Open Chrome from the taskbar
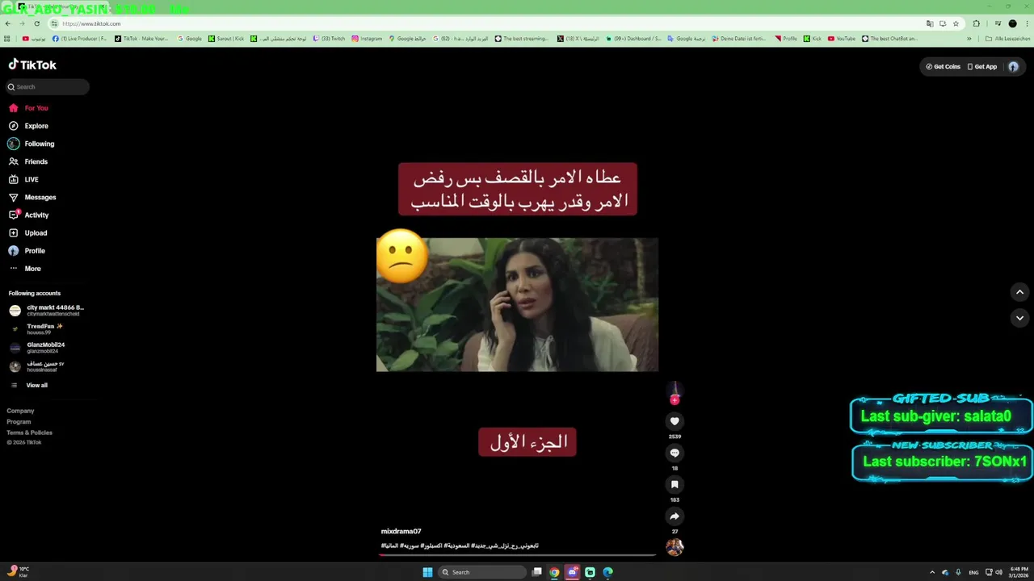 coord(554,572)
